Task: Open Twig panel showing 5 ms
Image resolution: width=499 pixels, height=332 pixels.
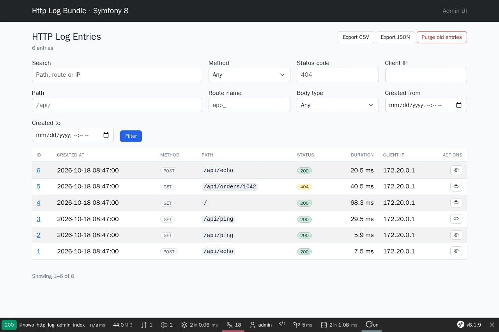Action: pos(303,325)
